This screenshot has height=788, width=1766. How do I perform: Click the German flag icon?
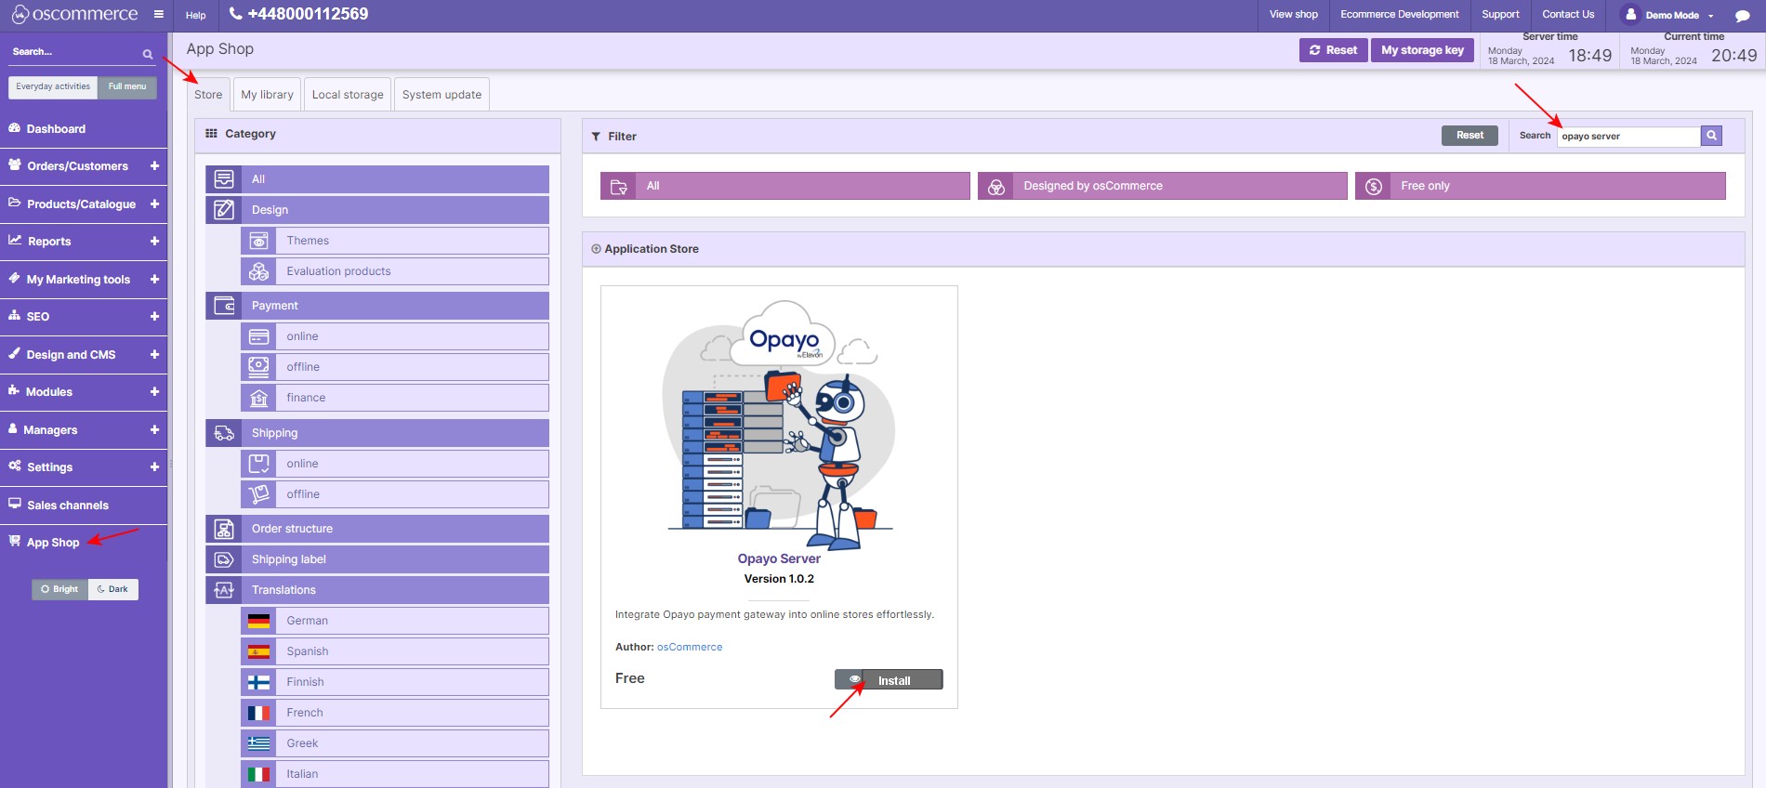click(258, 621)
